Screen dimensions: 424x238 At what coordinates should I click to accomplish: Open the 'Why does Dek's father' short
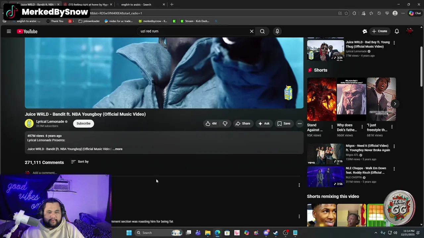[x=351, y=99]
